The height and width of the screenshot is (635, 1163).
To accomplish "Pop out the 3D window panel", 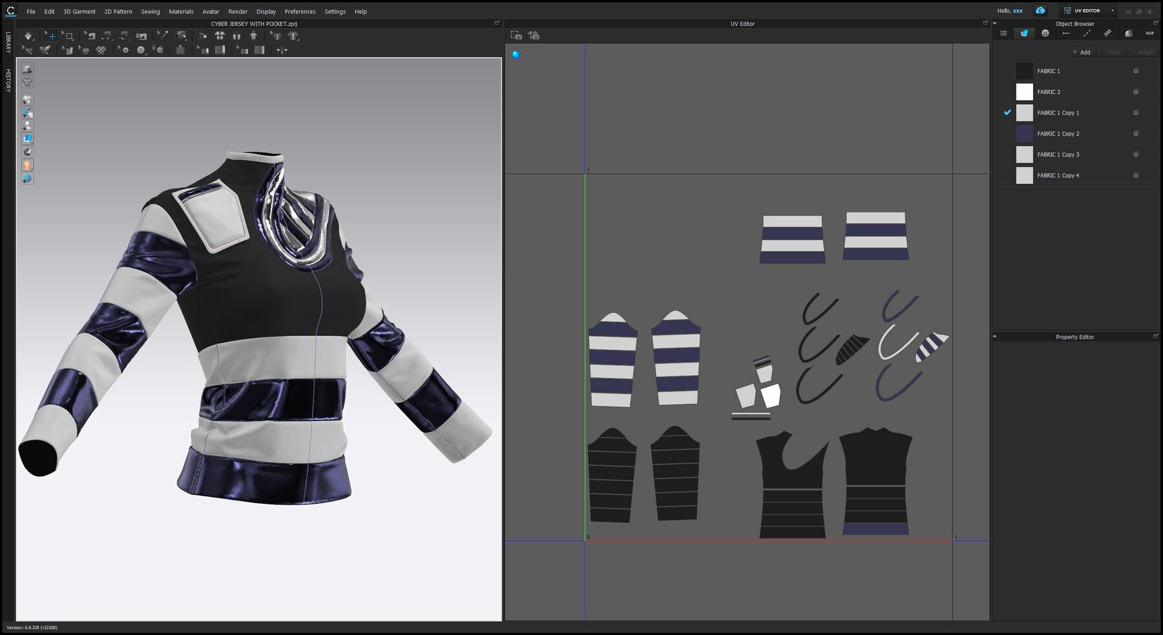I will pos(497,23).
